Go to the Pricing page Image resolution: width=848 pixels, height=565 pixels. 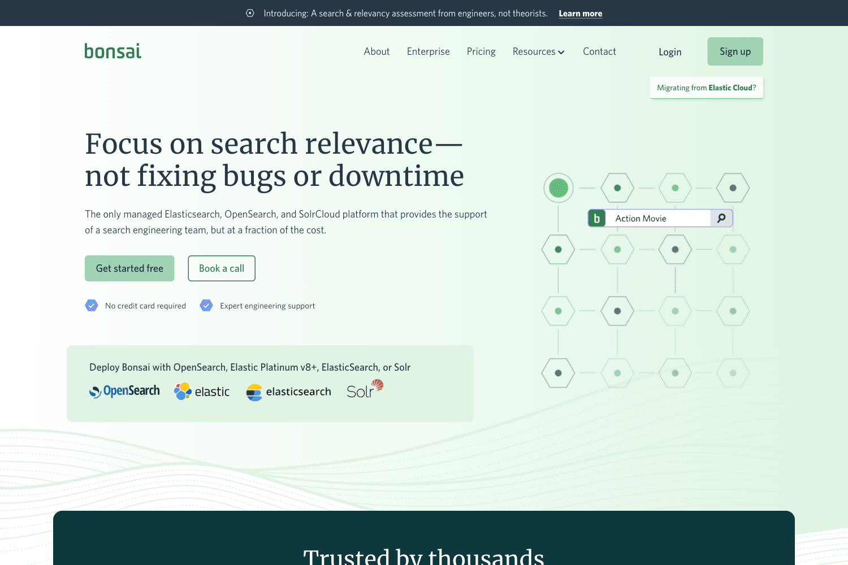point(481,51)
